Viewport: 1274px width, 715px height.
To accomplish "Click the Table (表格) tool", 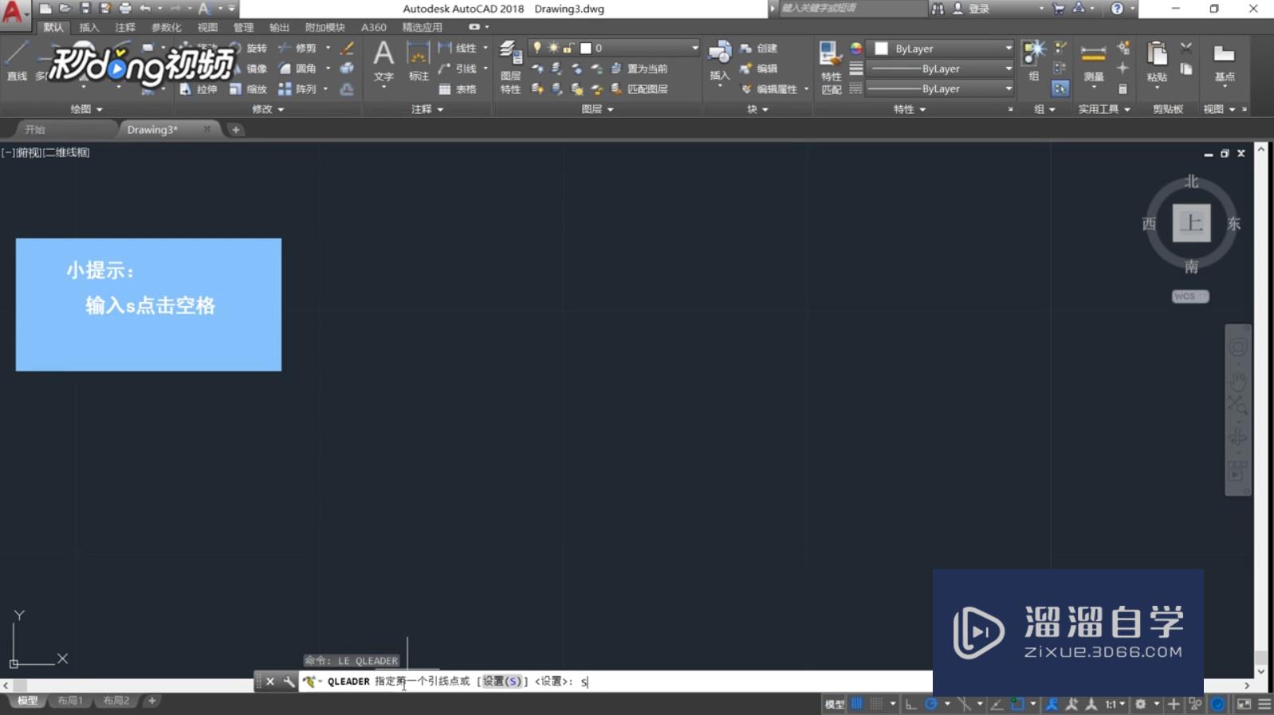I will pyautogui.click(x=458, y=89).
